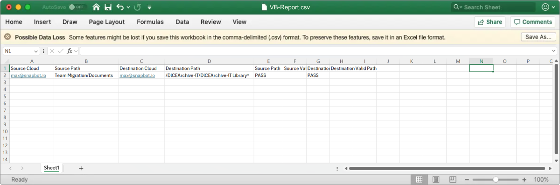Screen dimensions: 560x185
Task: Select column N header
Action: pos(481,61)
